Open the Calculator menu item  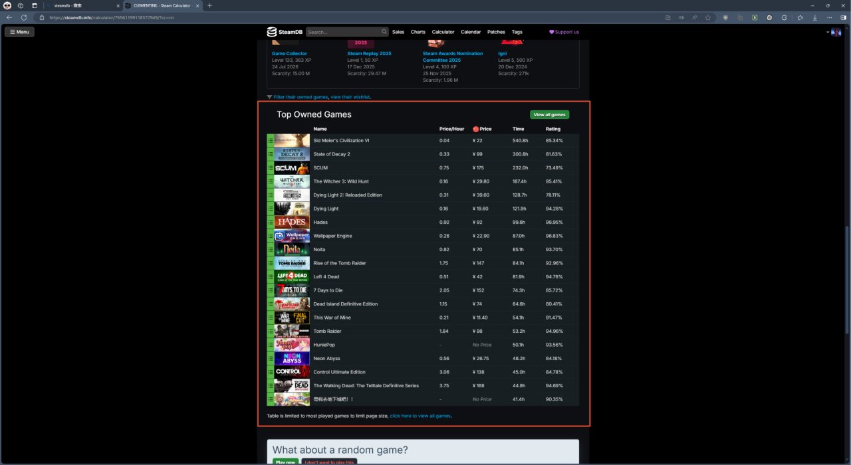443,32
